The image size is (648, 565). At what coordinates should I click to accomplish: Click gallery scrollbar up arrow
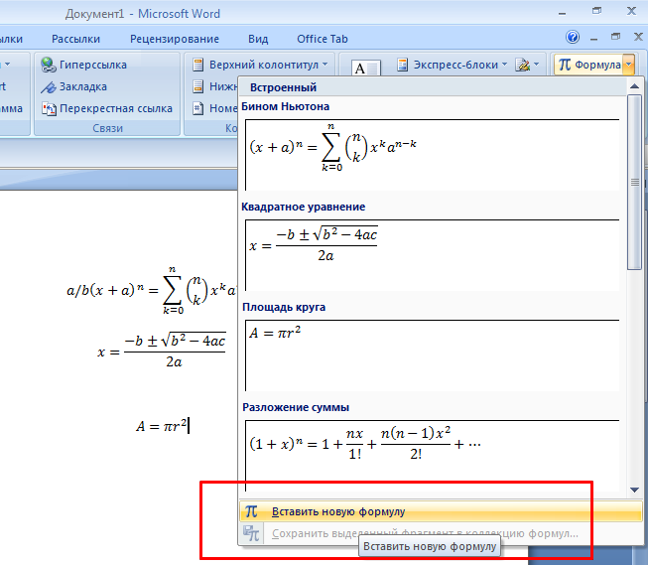coord(634,86)
